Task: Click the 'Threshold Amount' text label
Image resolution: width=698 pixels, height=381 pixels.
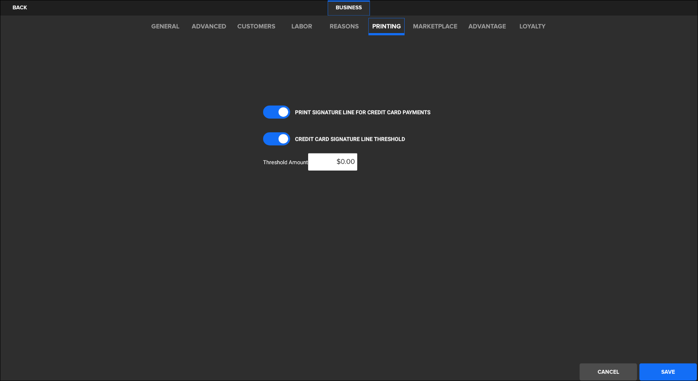Action: 285,162
